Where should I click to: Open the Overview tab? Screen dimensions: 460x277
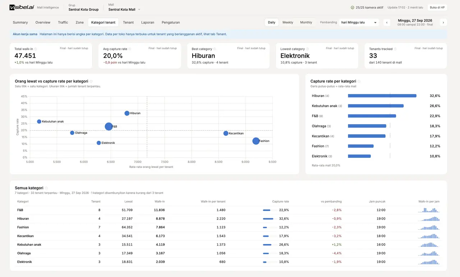click(x=43, y=22)
